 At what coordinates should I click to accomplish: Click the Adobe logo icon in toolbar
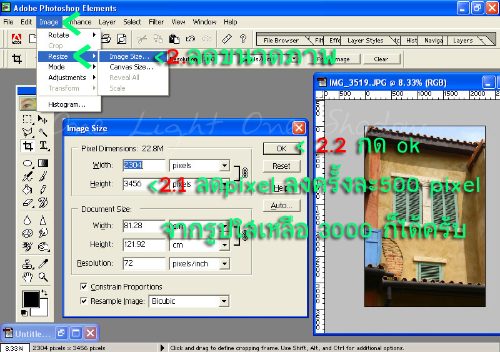tap(17, 39)
